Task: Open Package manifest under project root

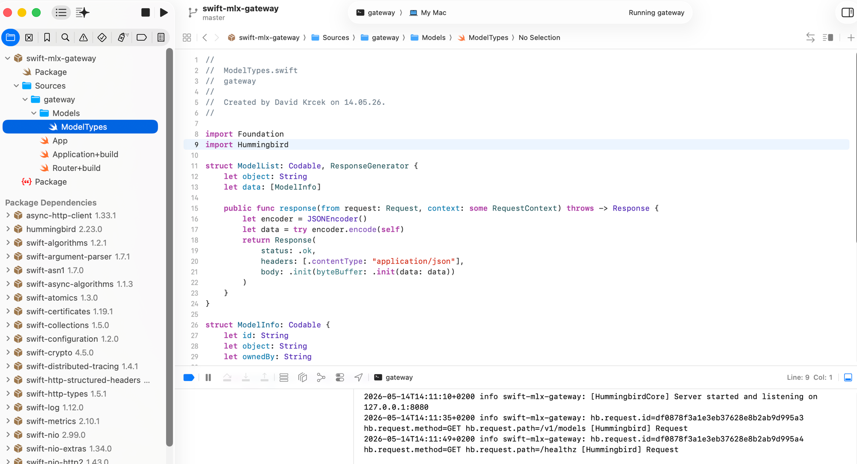Action: (x=50, y=72)
